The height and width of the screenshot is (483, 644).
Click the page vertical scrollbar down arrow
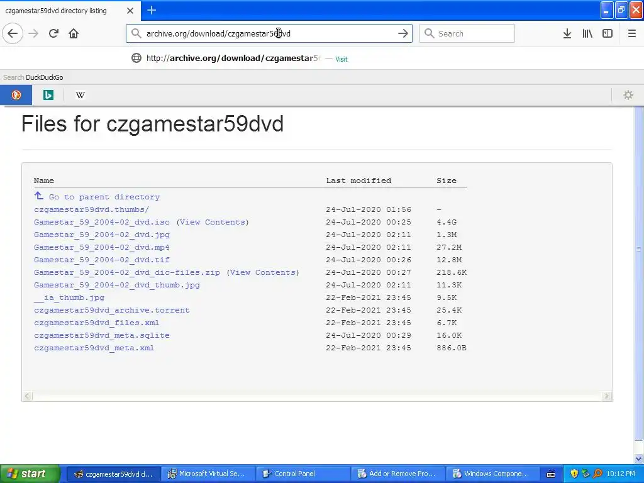[x=639, y=458]
